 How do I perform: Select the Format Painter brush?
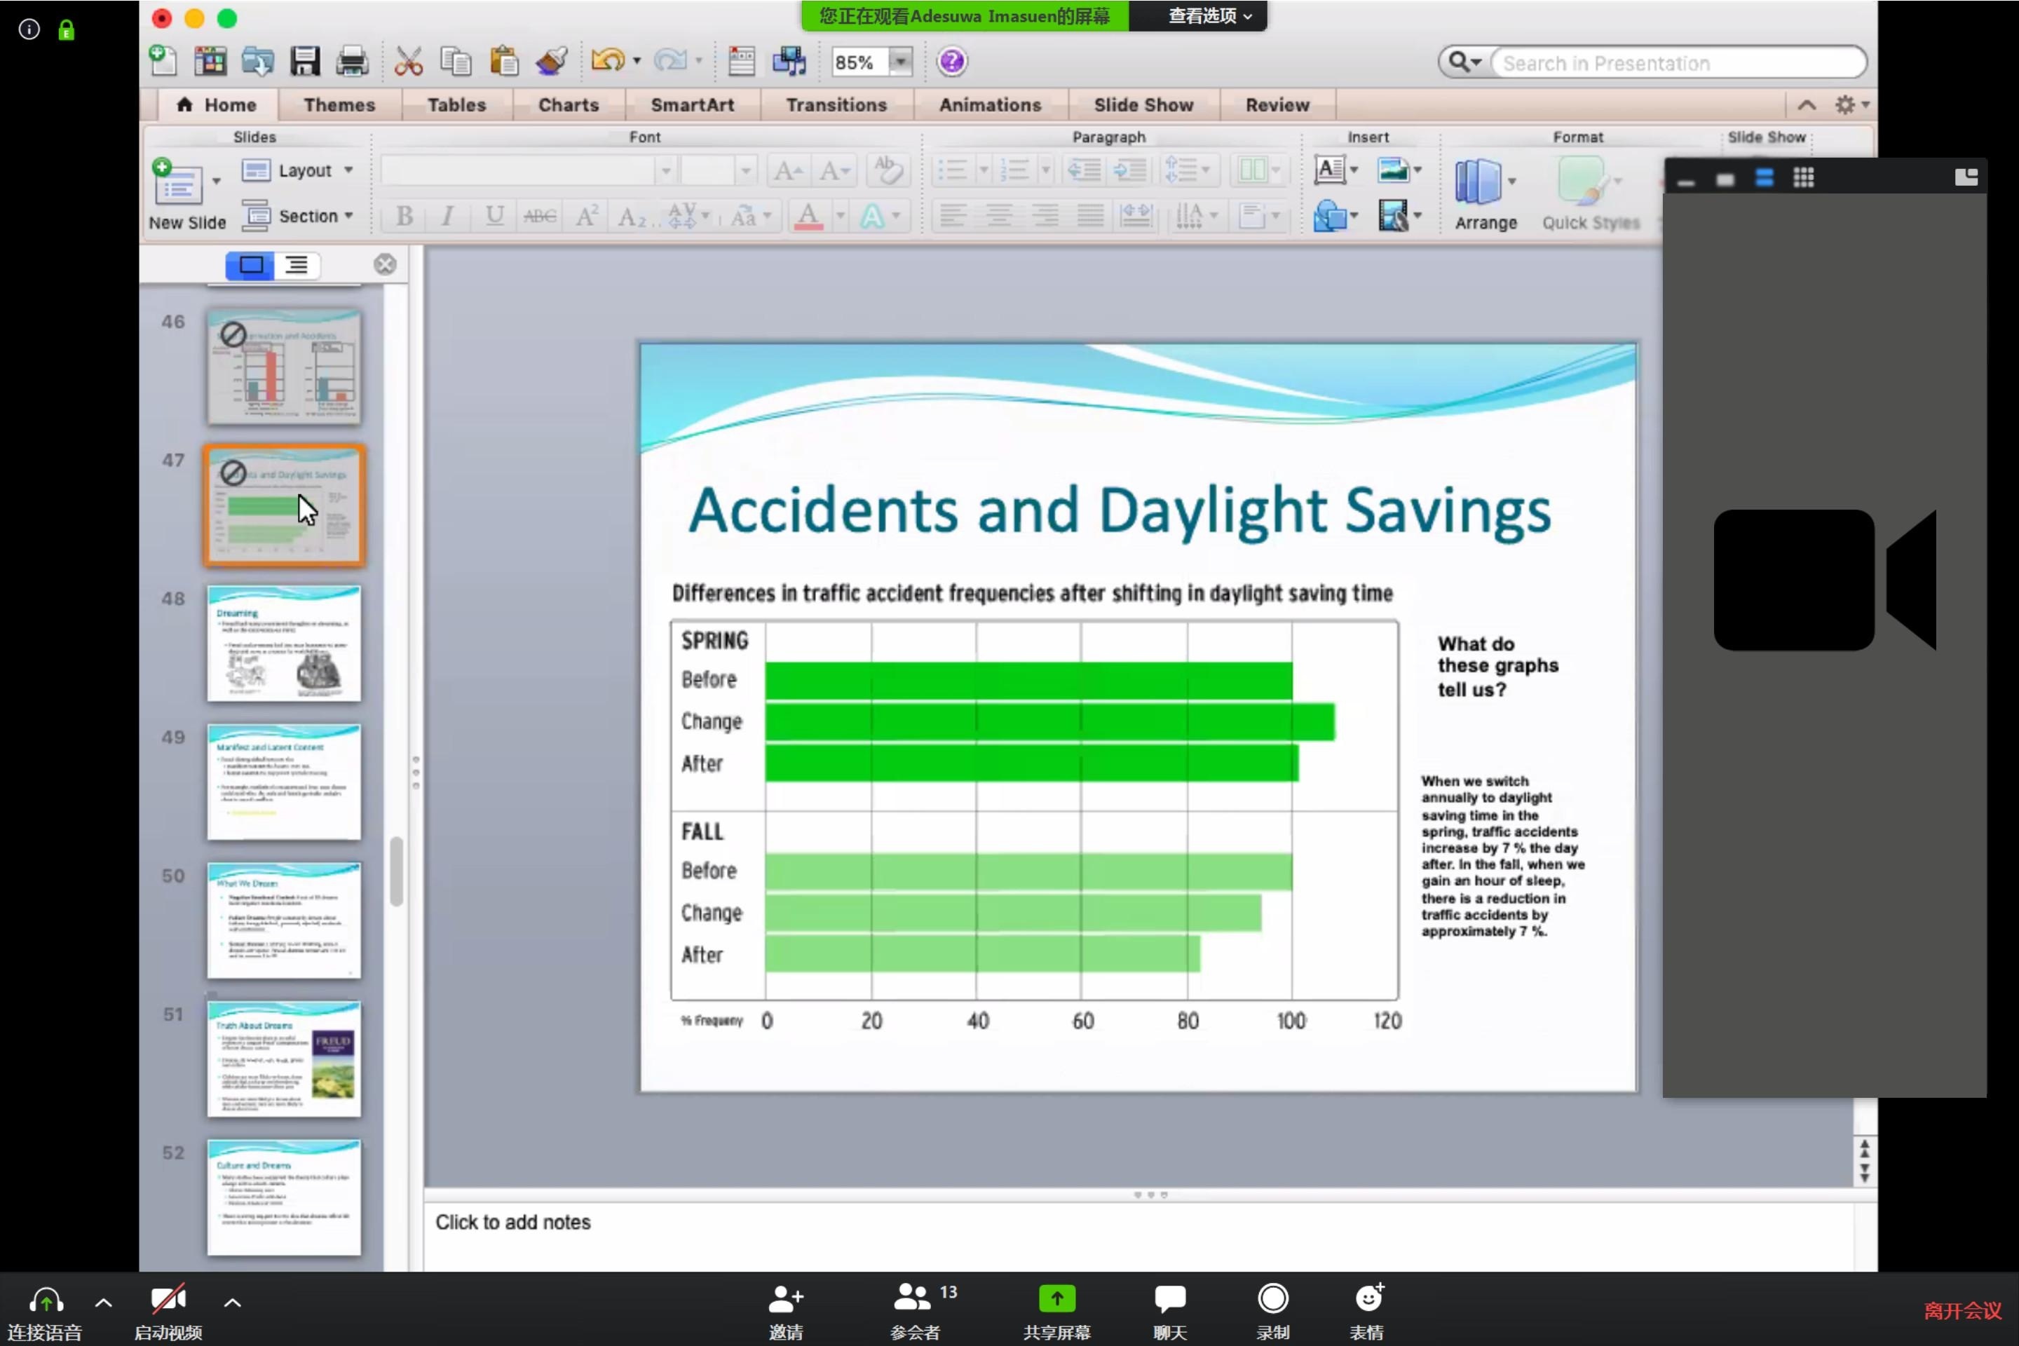[552, 61]
